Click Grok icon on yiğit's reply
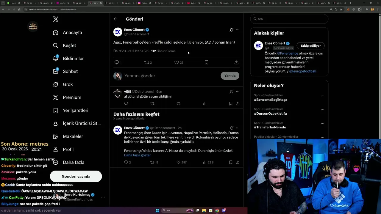This screenshot has width=381, height=214. click(x=232, y=92)
